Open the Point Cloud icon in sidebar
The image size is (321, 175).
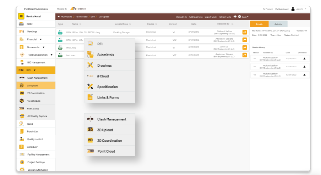[x=22, y=108]
